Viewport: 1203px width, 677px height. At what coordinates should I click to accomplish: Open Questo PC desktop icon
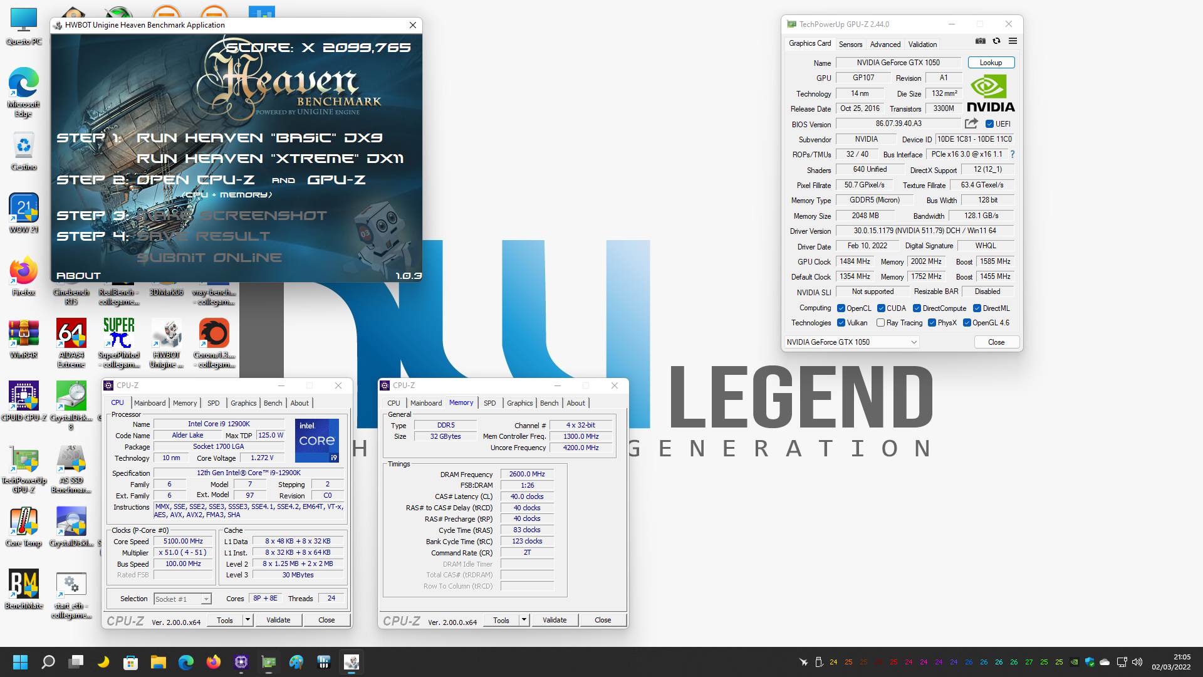point(23,26)
